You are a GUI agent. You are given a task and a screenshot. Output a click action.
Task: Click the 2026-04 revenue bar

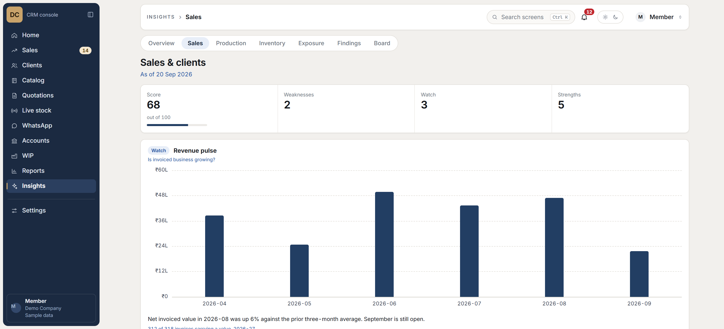tap(214, 256)
